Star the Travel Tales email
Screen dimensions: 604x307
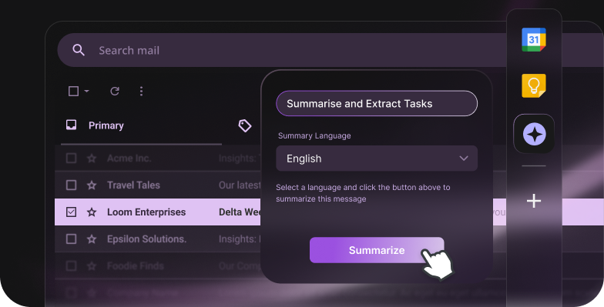92,185
